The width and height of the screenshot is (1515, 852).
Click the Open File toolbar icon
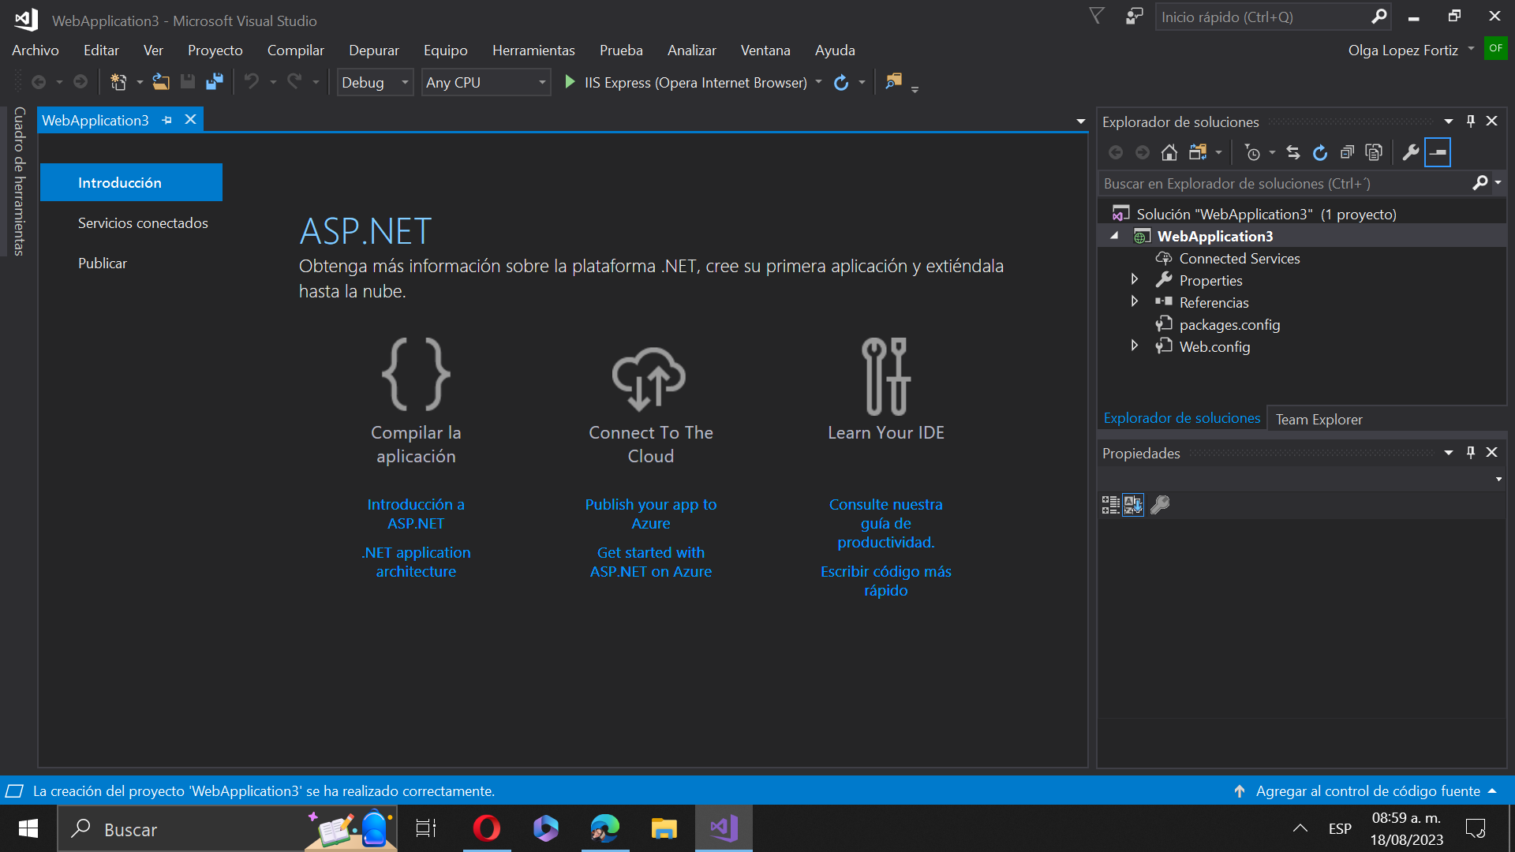pyautogui.click(x=161, y=81)
